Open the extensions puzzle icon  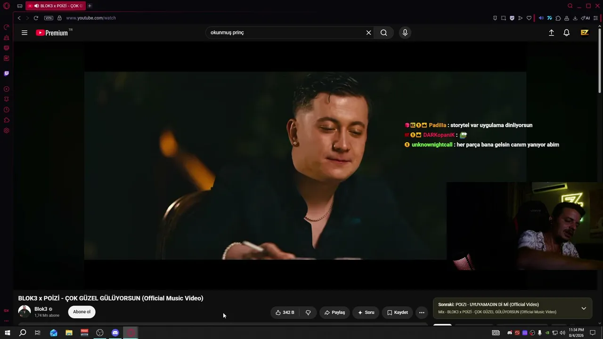point(558,18)
